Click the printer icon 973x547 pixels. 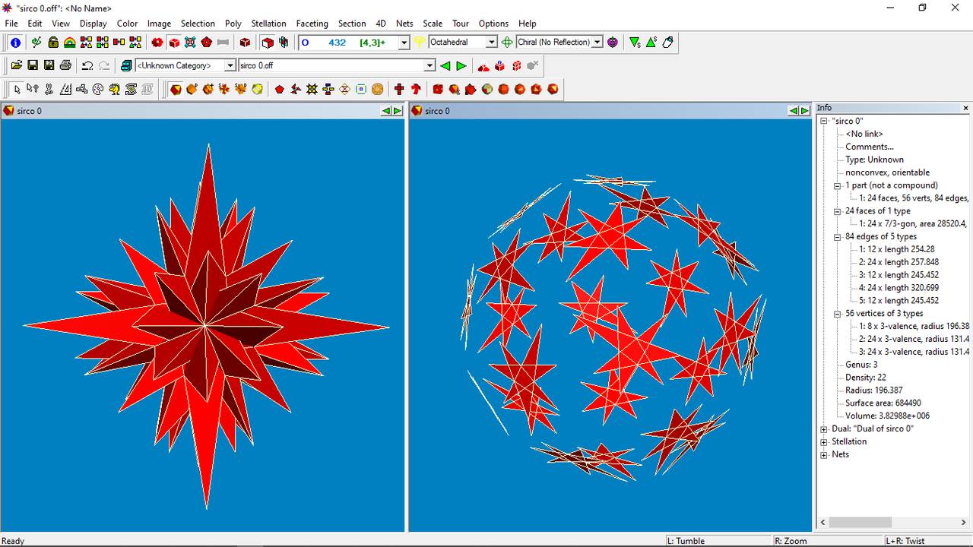point(65,66)
